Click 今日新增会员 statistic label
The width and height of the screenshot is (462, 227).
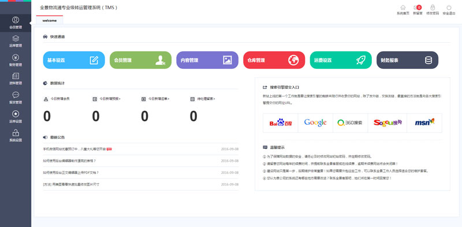click(60, 99)
